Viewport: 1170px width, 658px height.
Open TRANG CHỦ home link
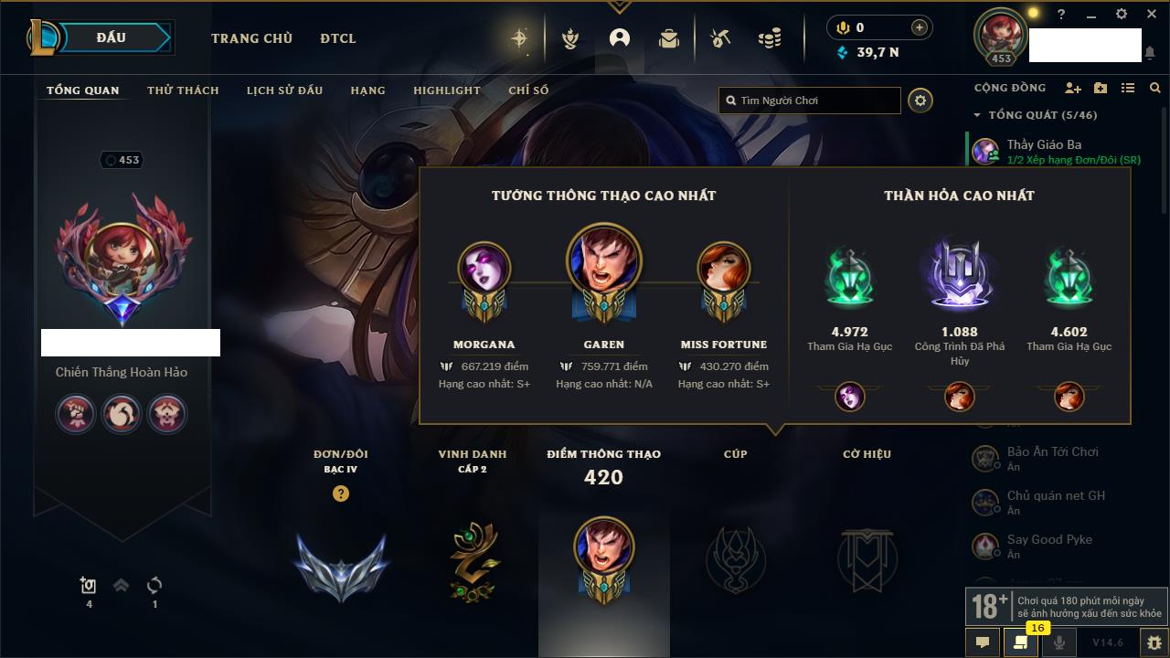click(251, 38)
